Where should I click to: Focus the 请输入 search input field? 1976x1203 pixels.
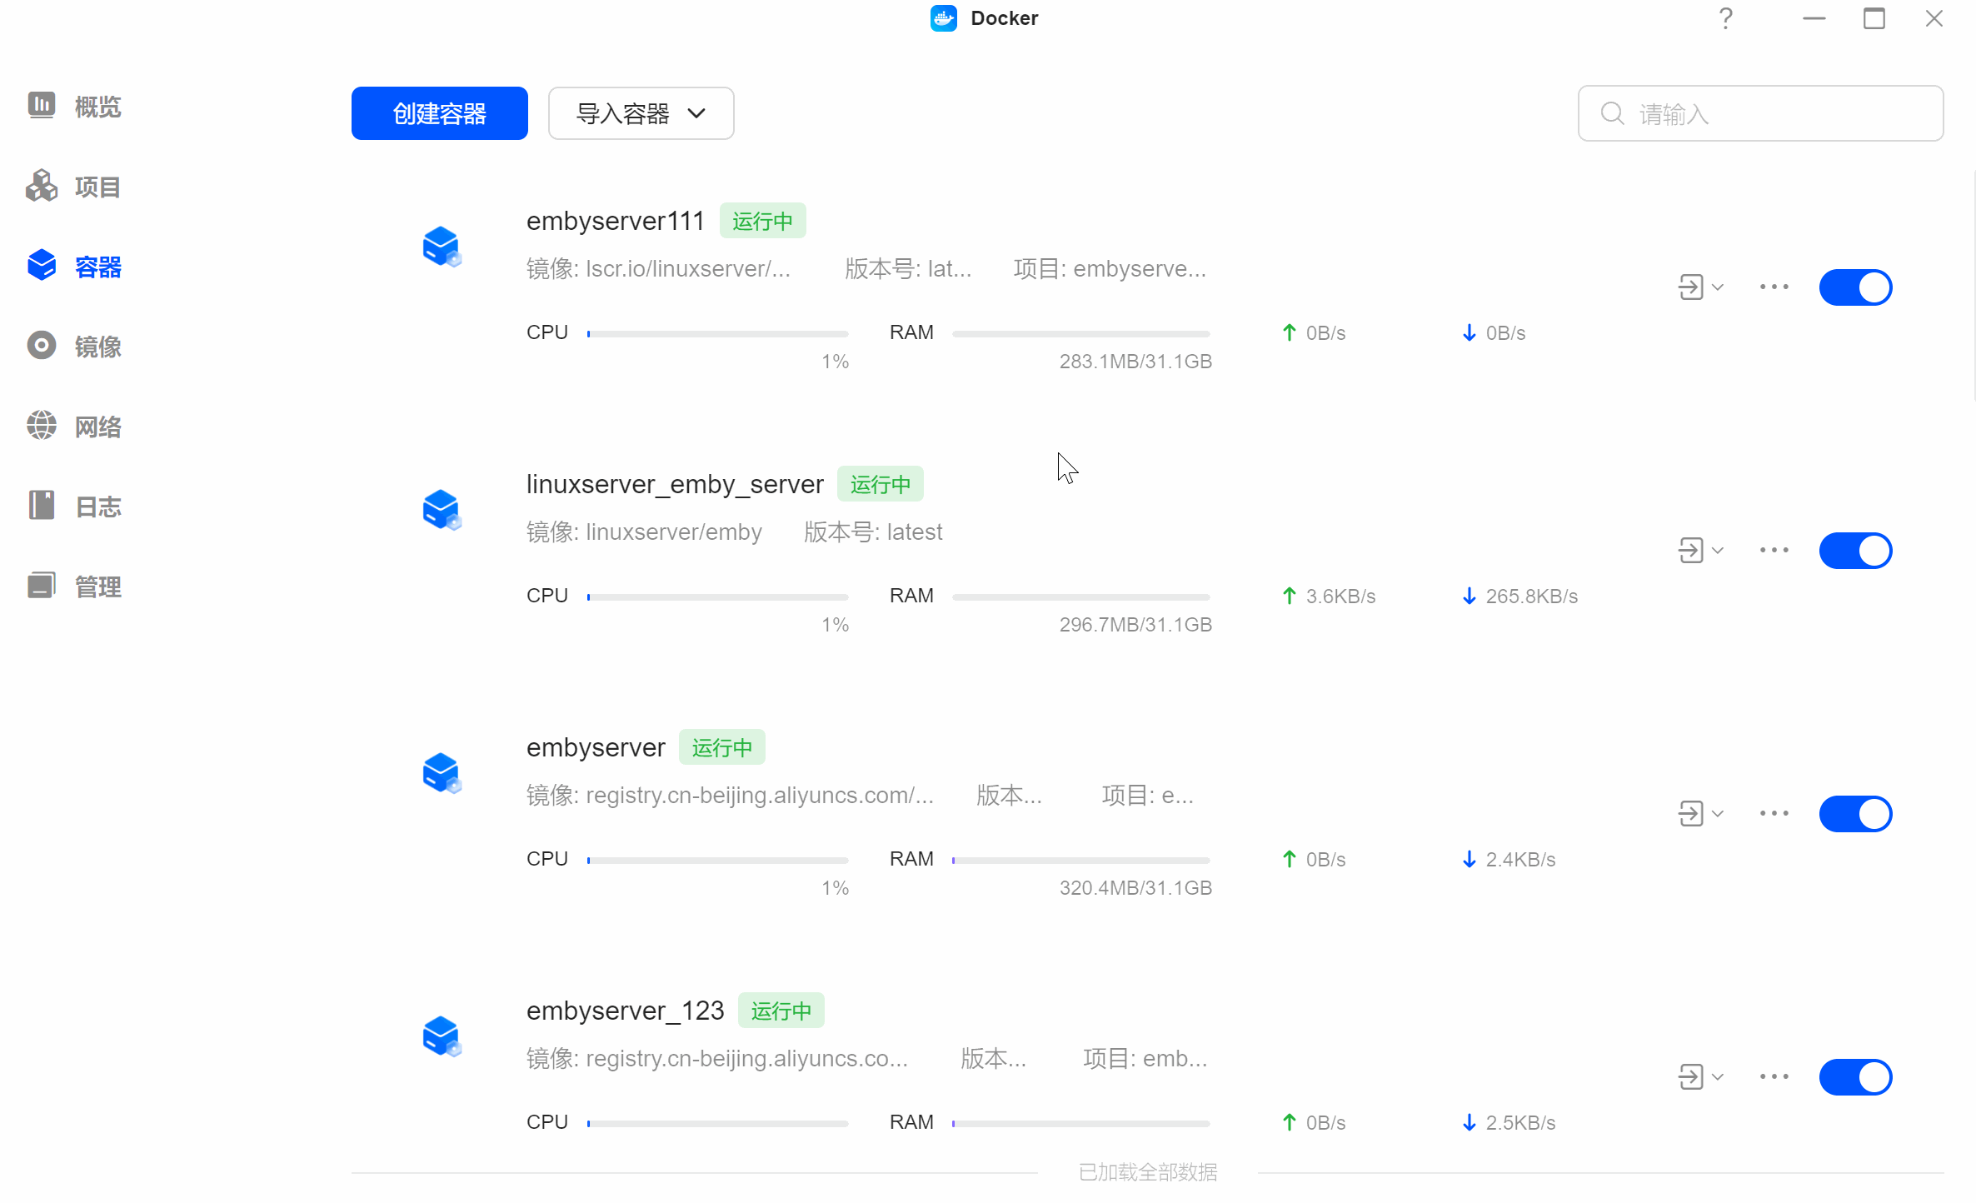[x=1760, y=113]
